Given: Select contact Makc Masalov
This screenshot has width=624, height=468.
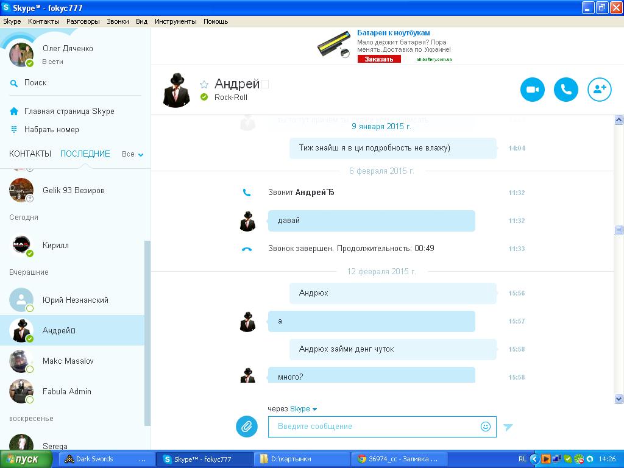Looking at the screenshot, I should 73,361.
